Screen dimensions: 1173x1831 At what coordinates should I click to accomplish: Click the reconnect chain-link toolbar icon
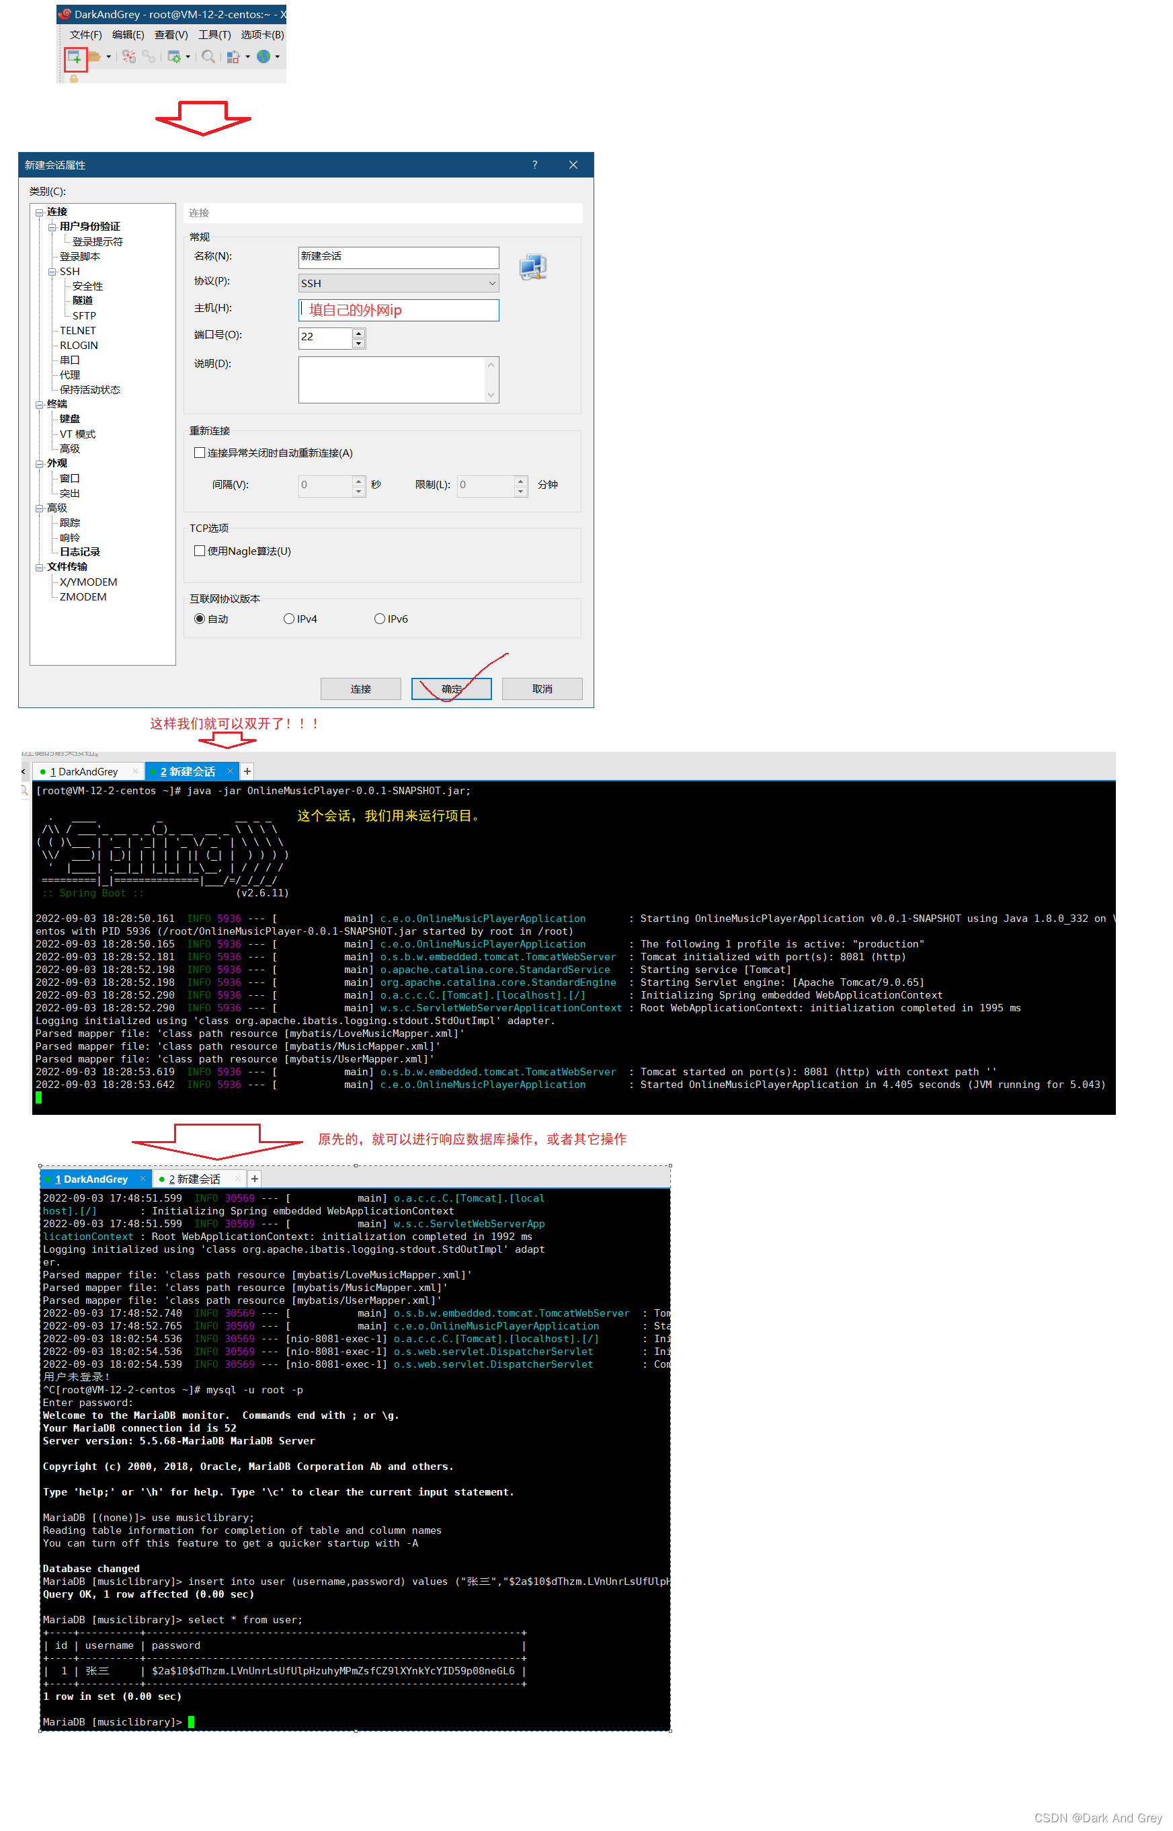click(x=149, y=57)
